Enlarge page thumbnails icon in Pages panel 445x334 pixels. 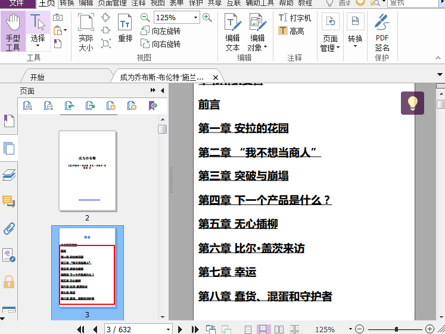(27, 106)
